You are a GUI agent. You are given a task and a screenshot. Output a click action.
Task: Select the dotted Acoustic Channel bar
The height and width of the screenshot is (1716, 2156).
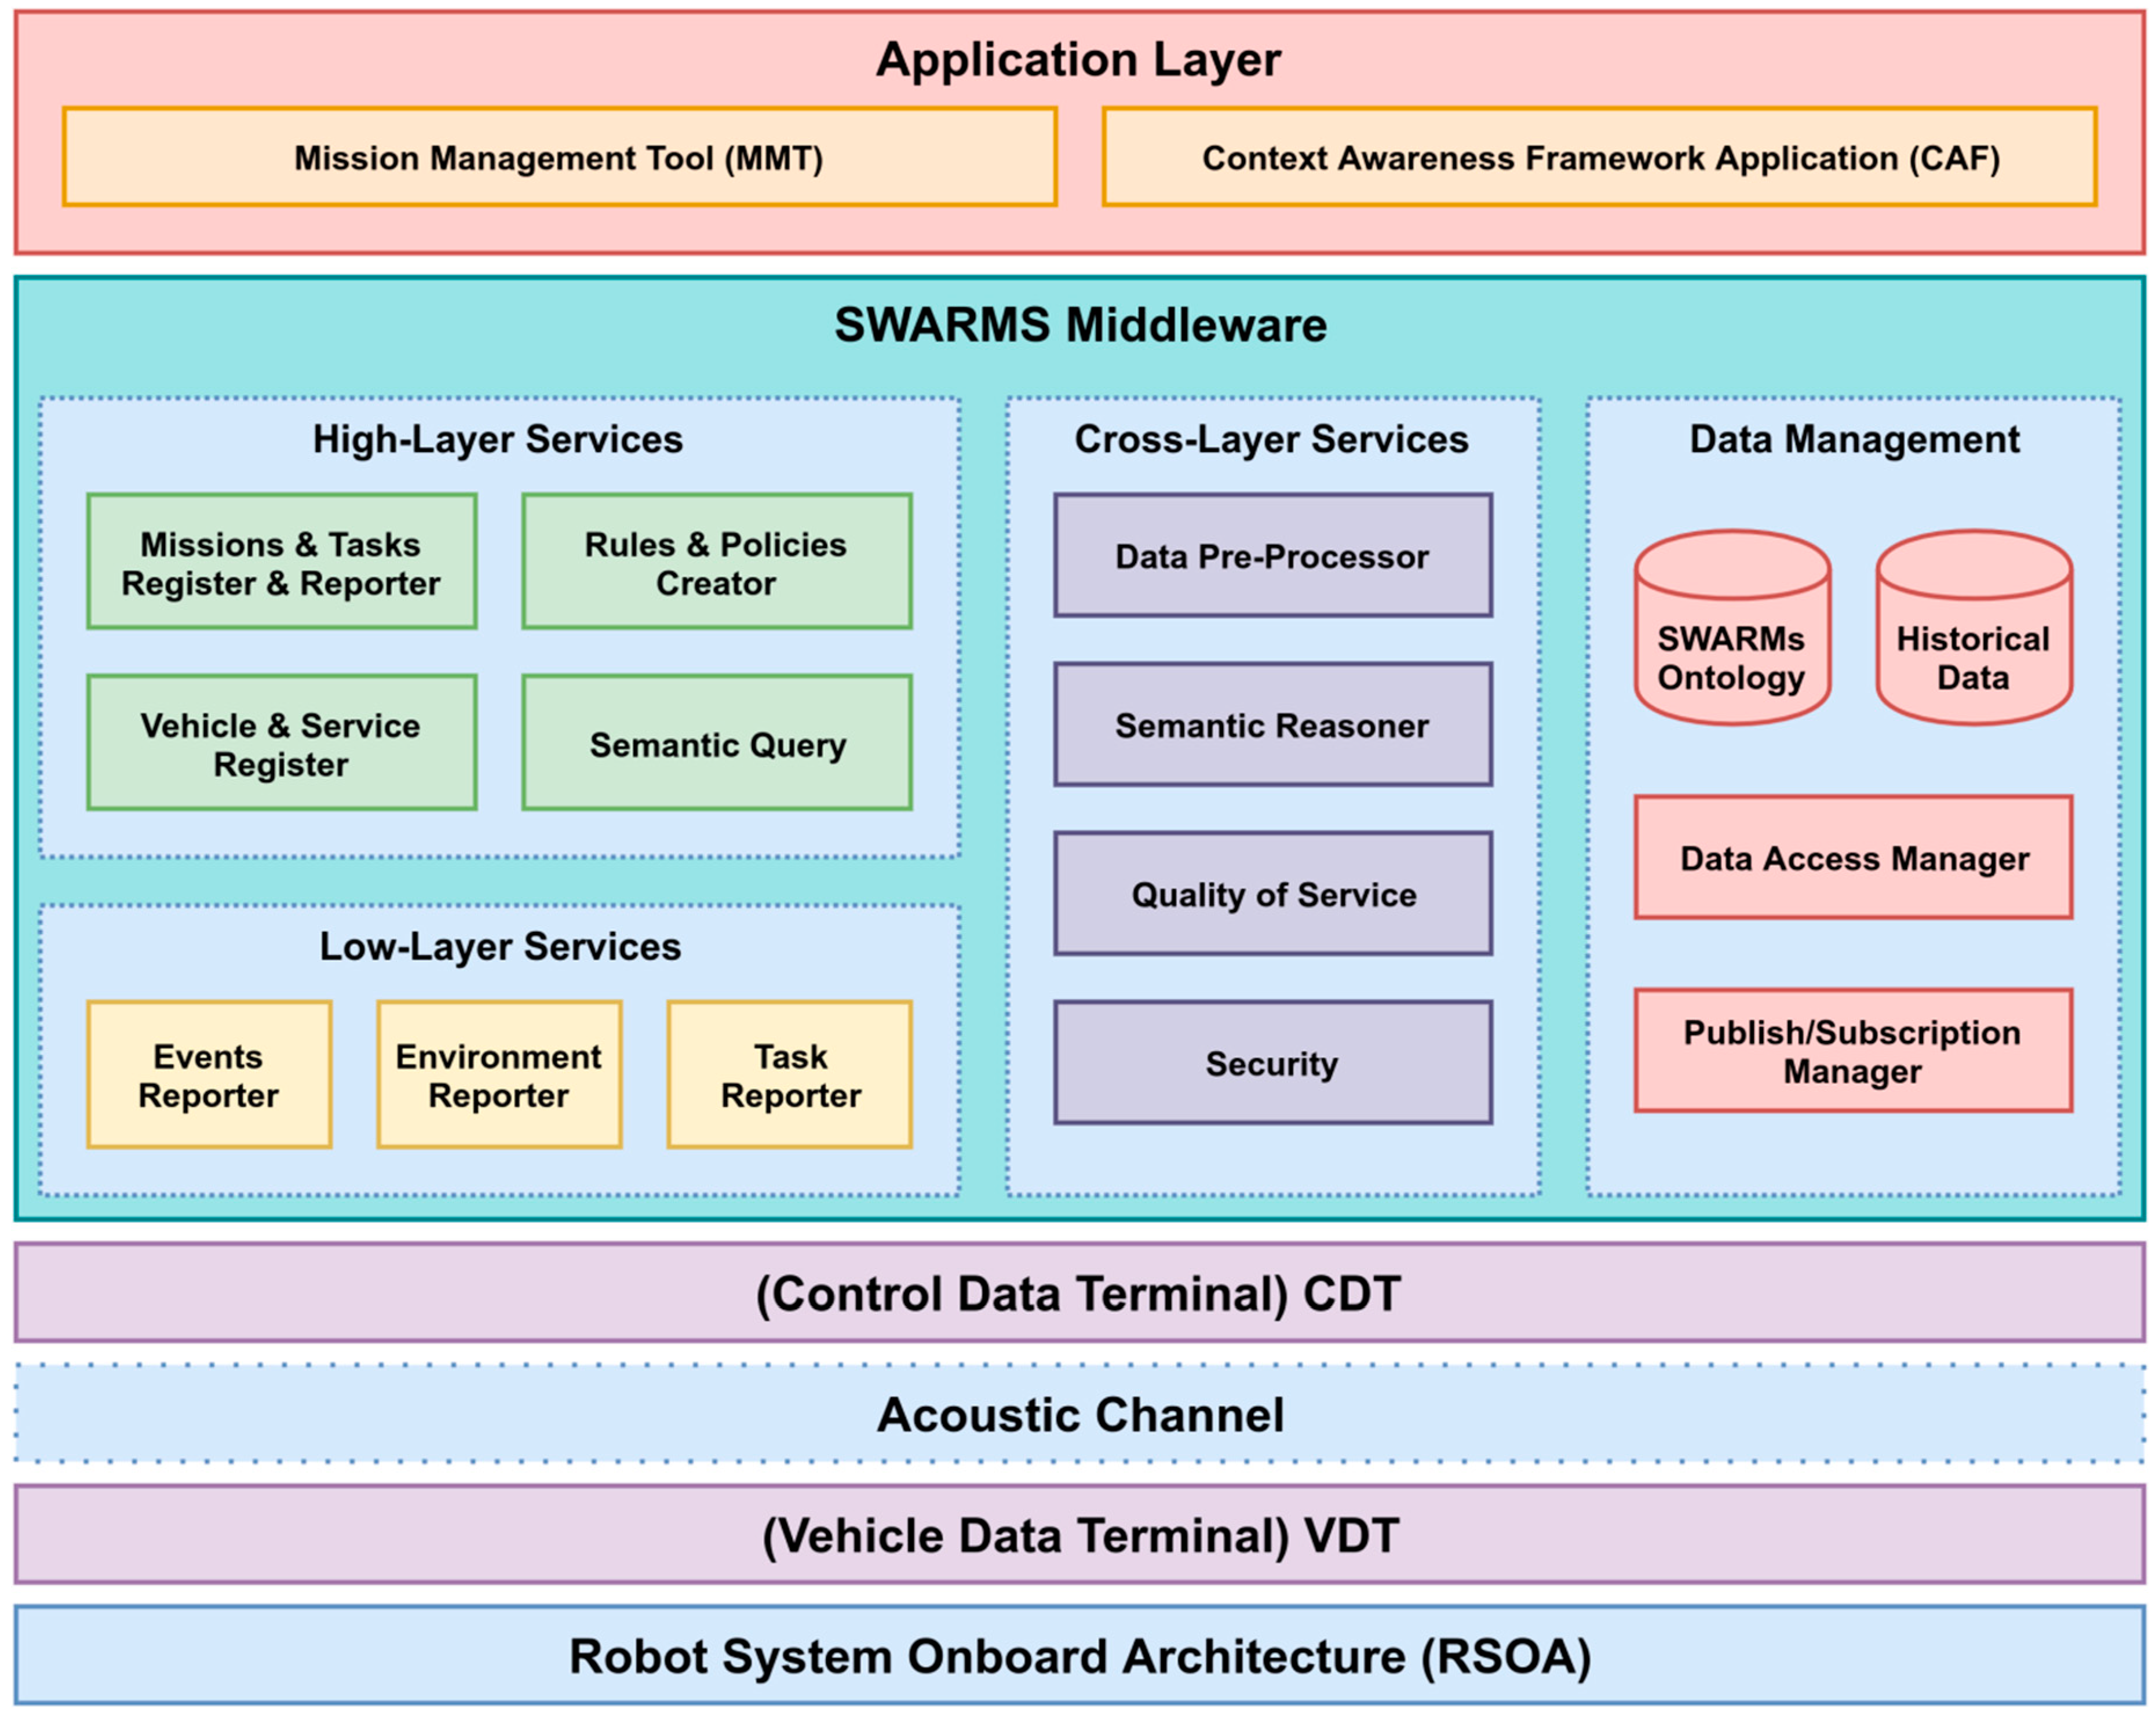[1078, 1413]
